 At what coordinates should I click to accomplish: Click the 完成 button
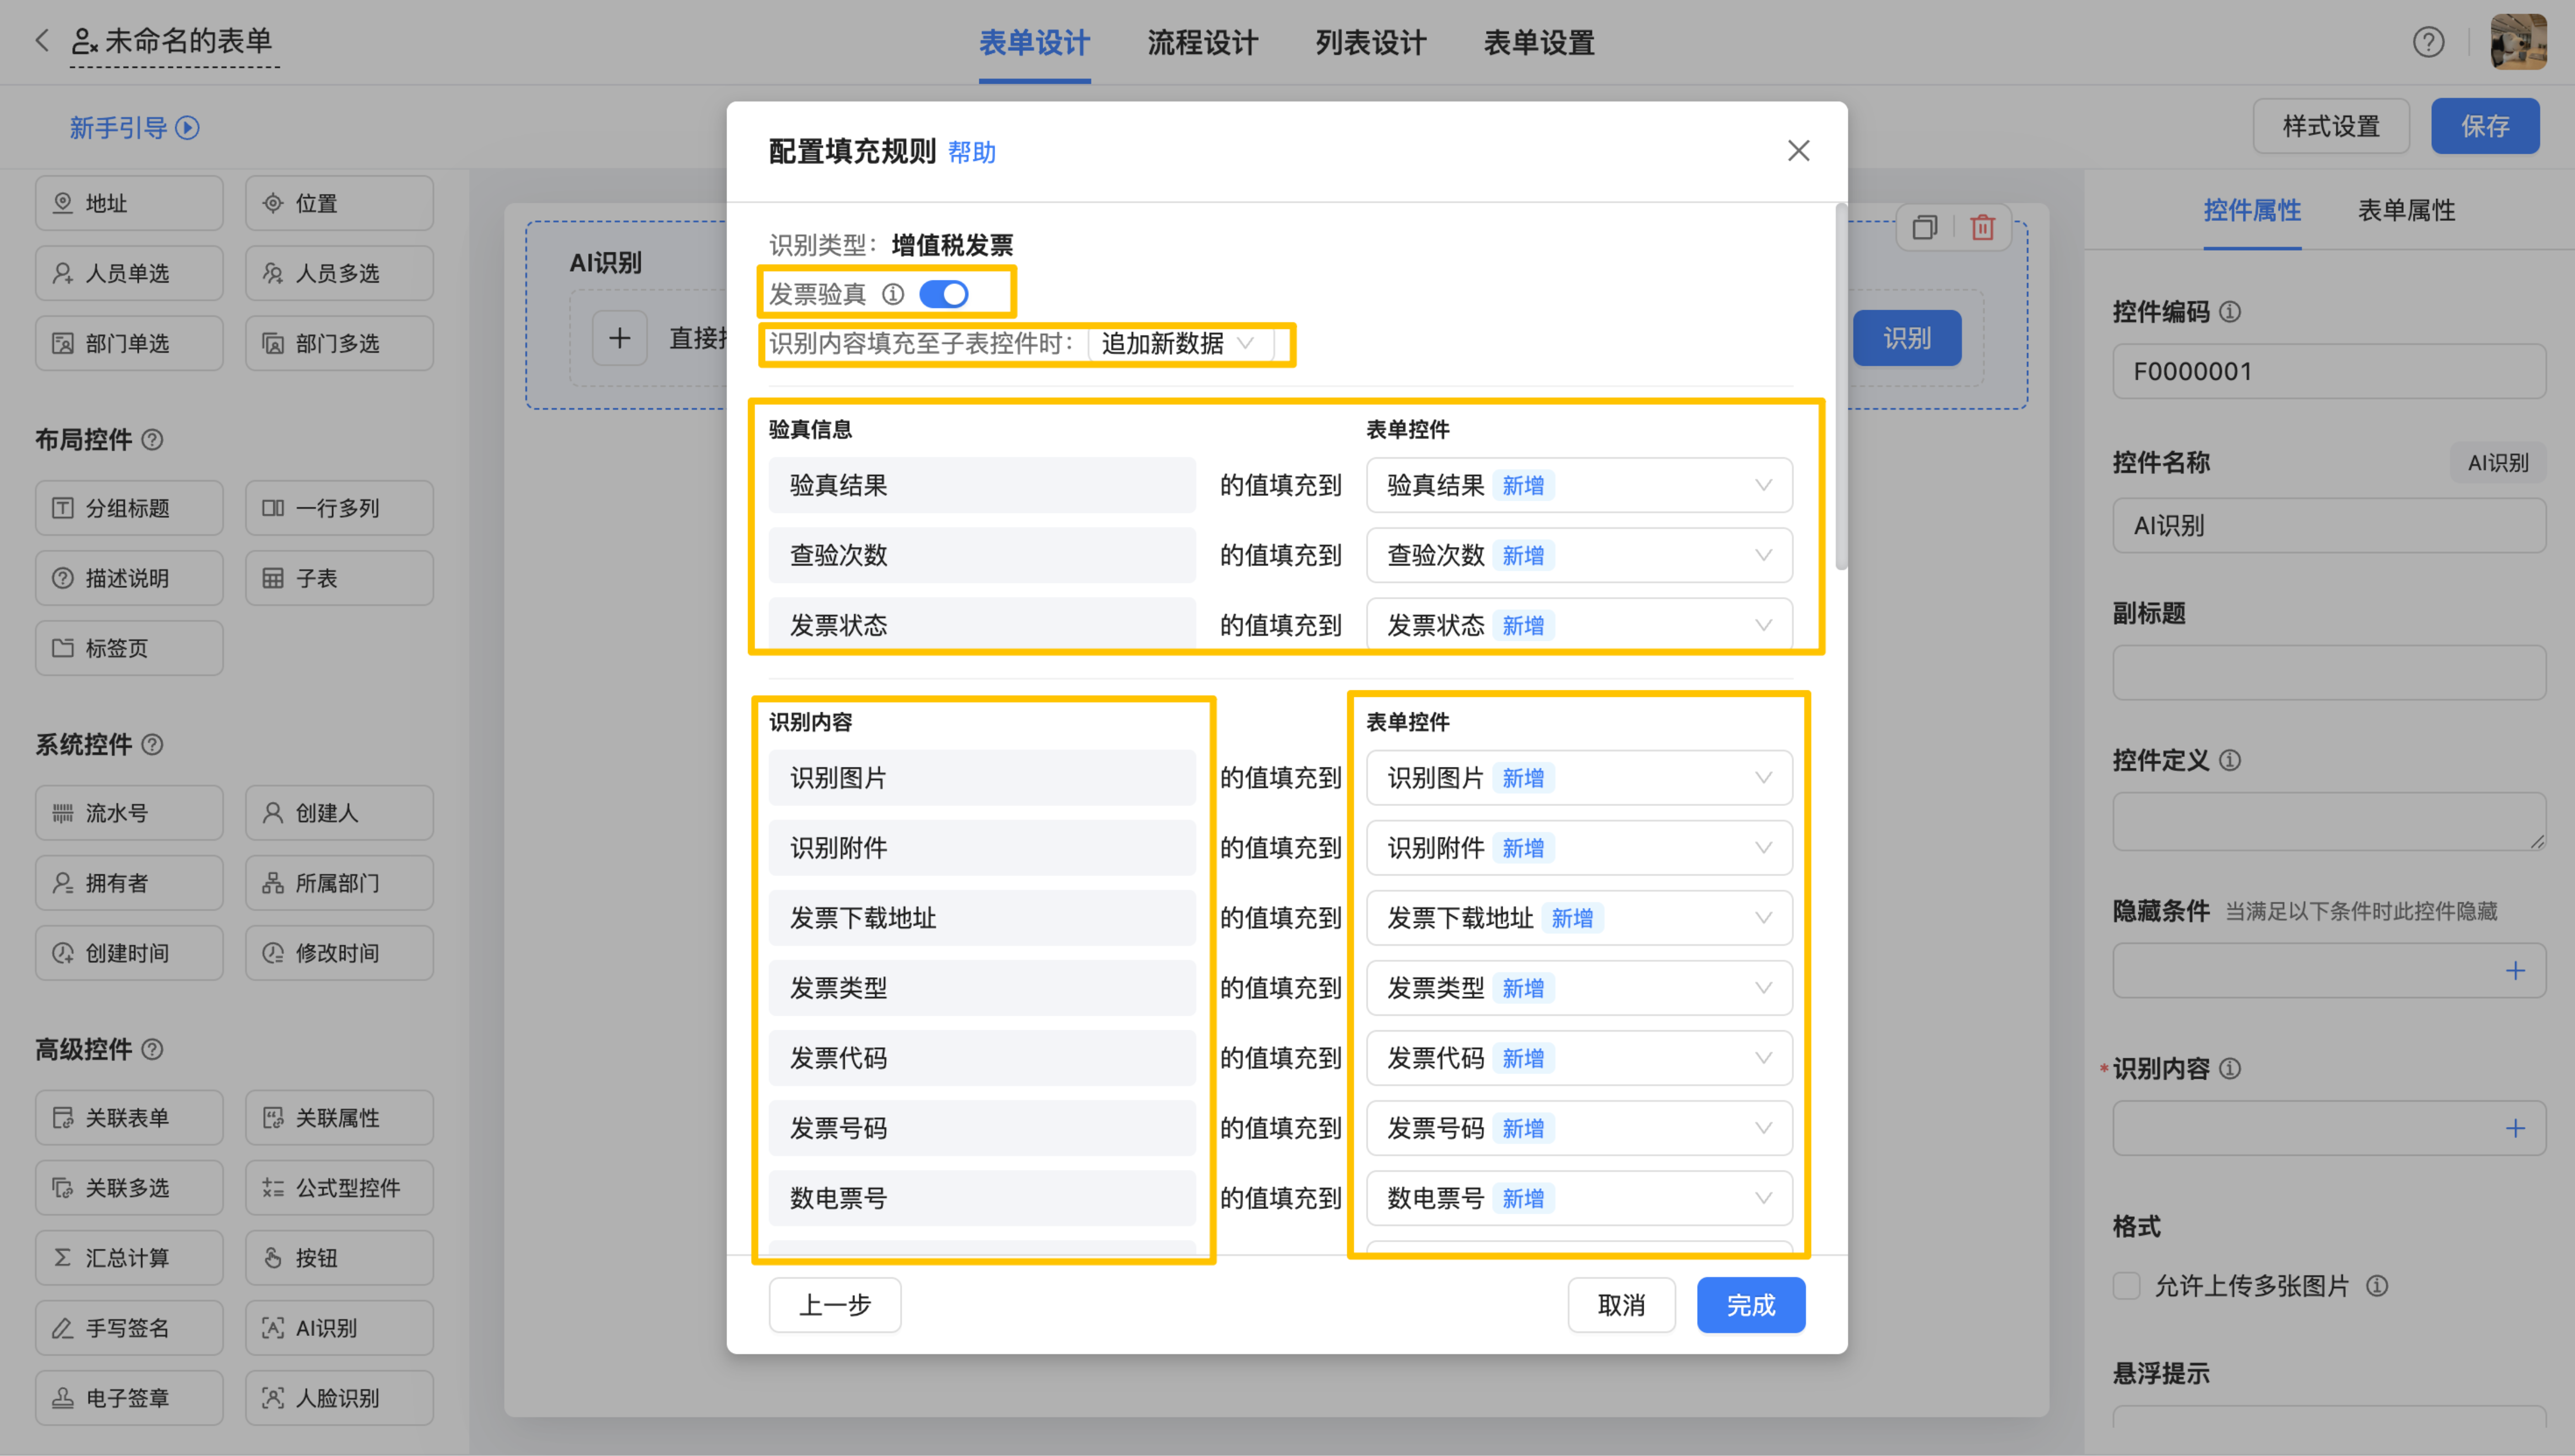(1750, 1305)
